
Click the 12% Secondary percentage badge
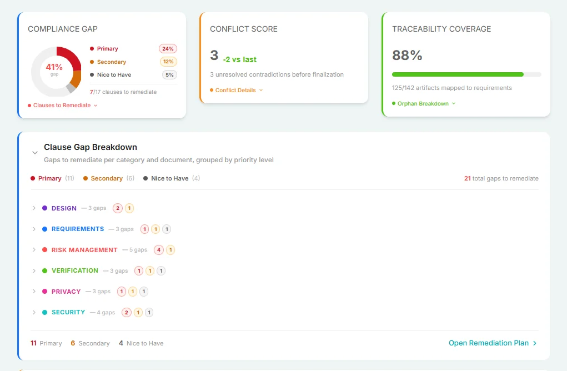pyautogui.click(x=168, y=62)
